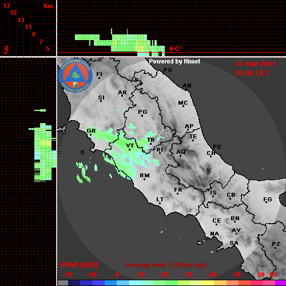
Task: Click the 'Powered by Himet' text
Action: pyautogui.click(x=174, y=61)
